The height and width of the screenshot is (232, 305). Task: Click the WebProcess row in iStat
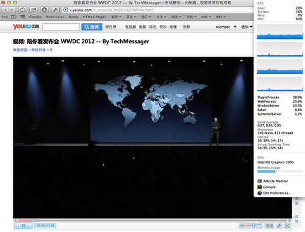coord(279,102)
